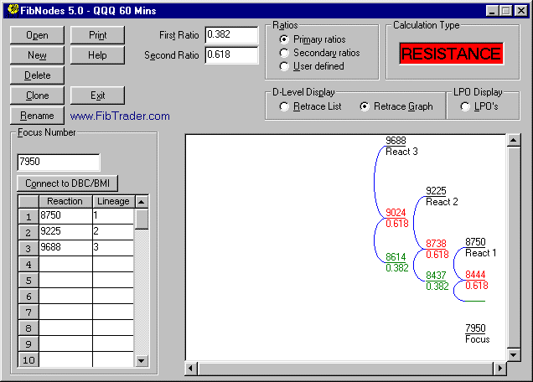Click the Delete button
Image resolution: width=533 pixels, height=382 pixels.
(x=37, y=75)
